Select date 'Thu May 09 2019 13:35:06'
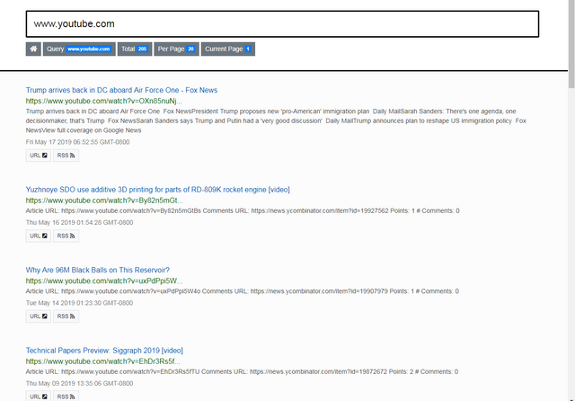Viewport: 575px width, 401px height. coord(79,383)
